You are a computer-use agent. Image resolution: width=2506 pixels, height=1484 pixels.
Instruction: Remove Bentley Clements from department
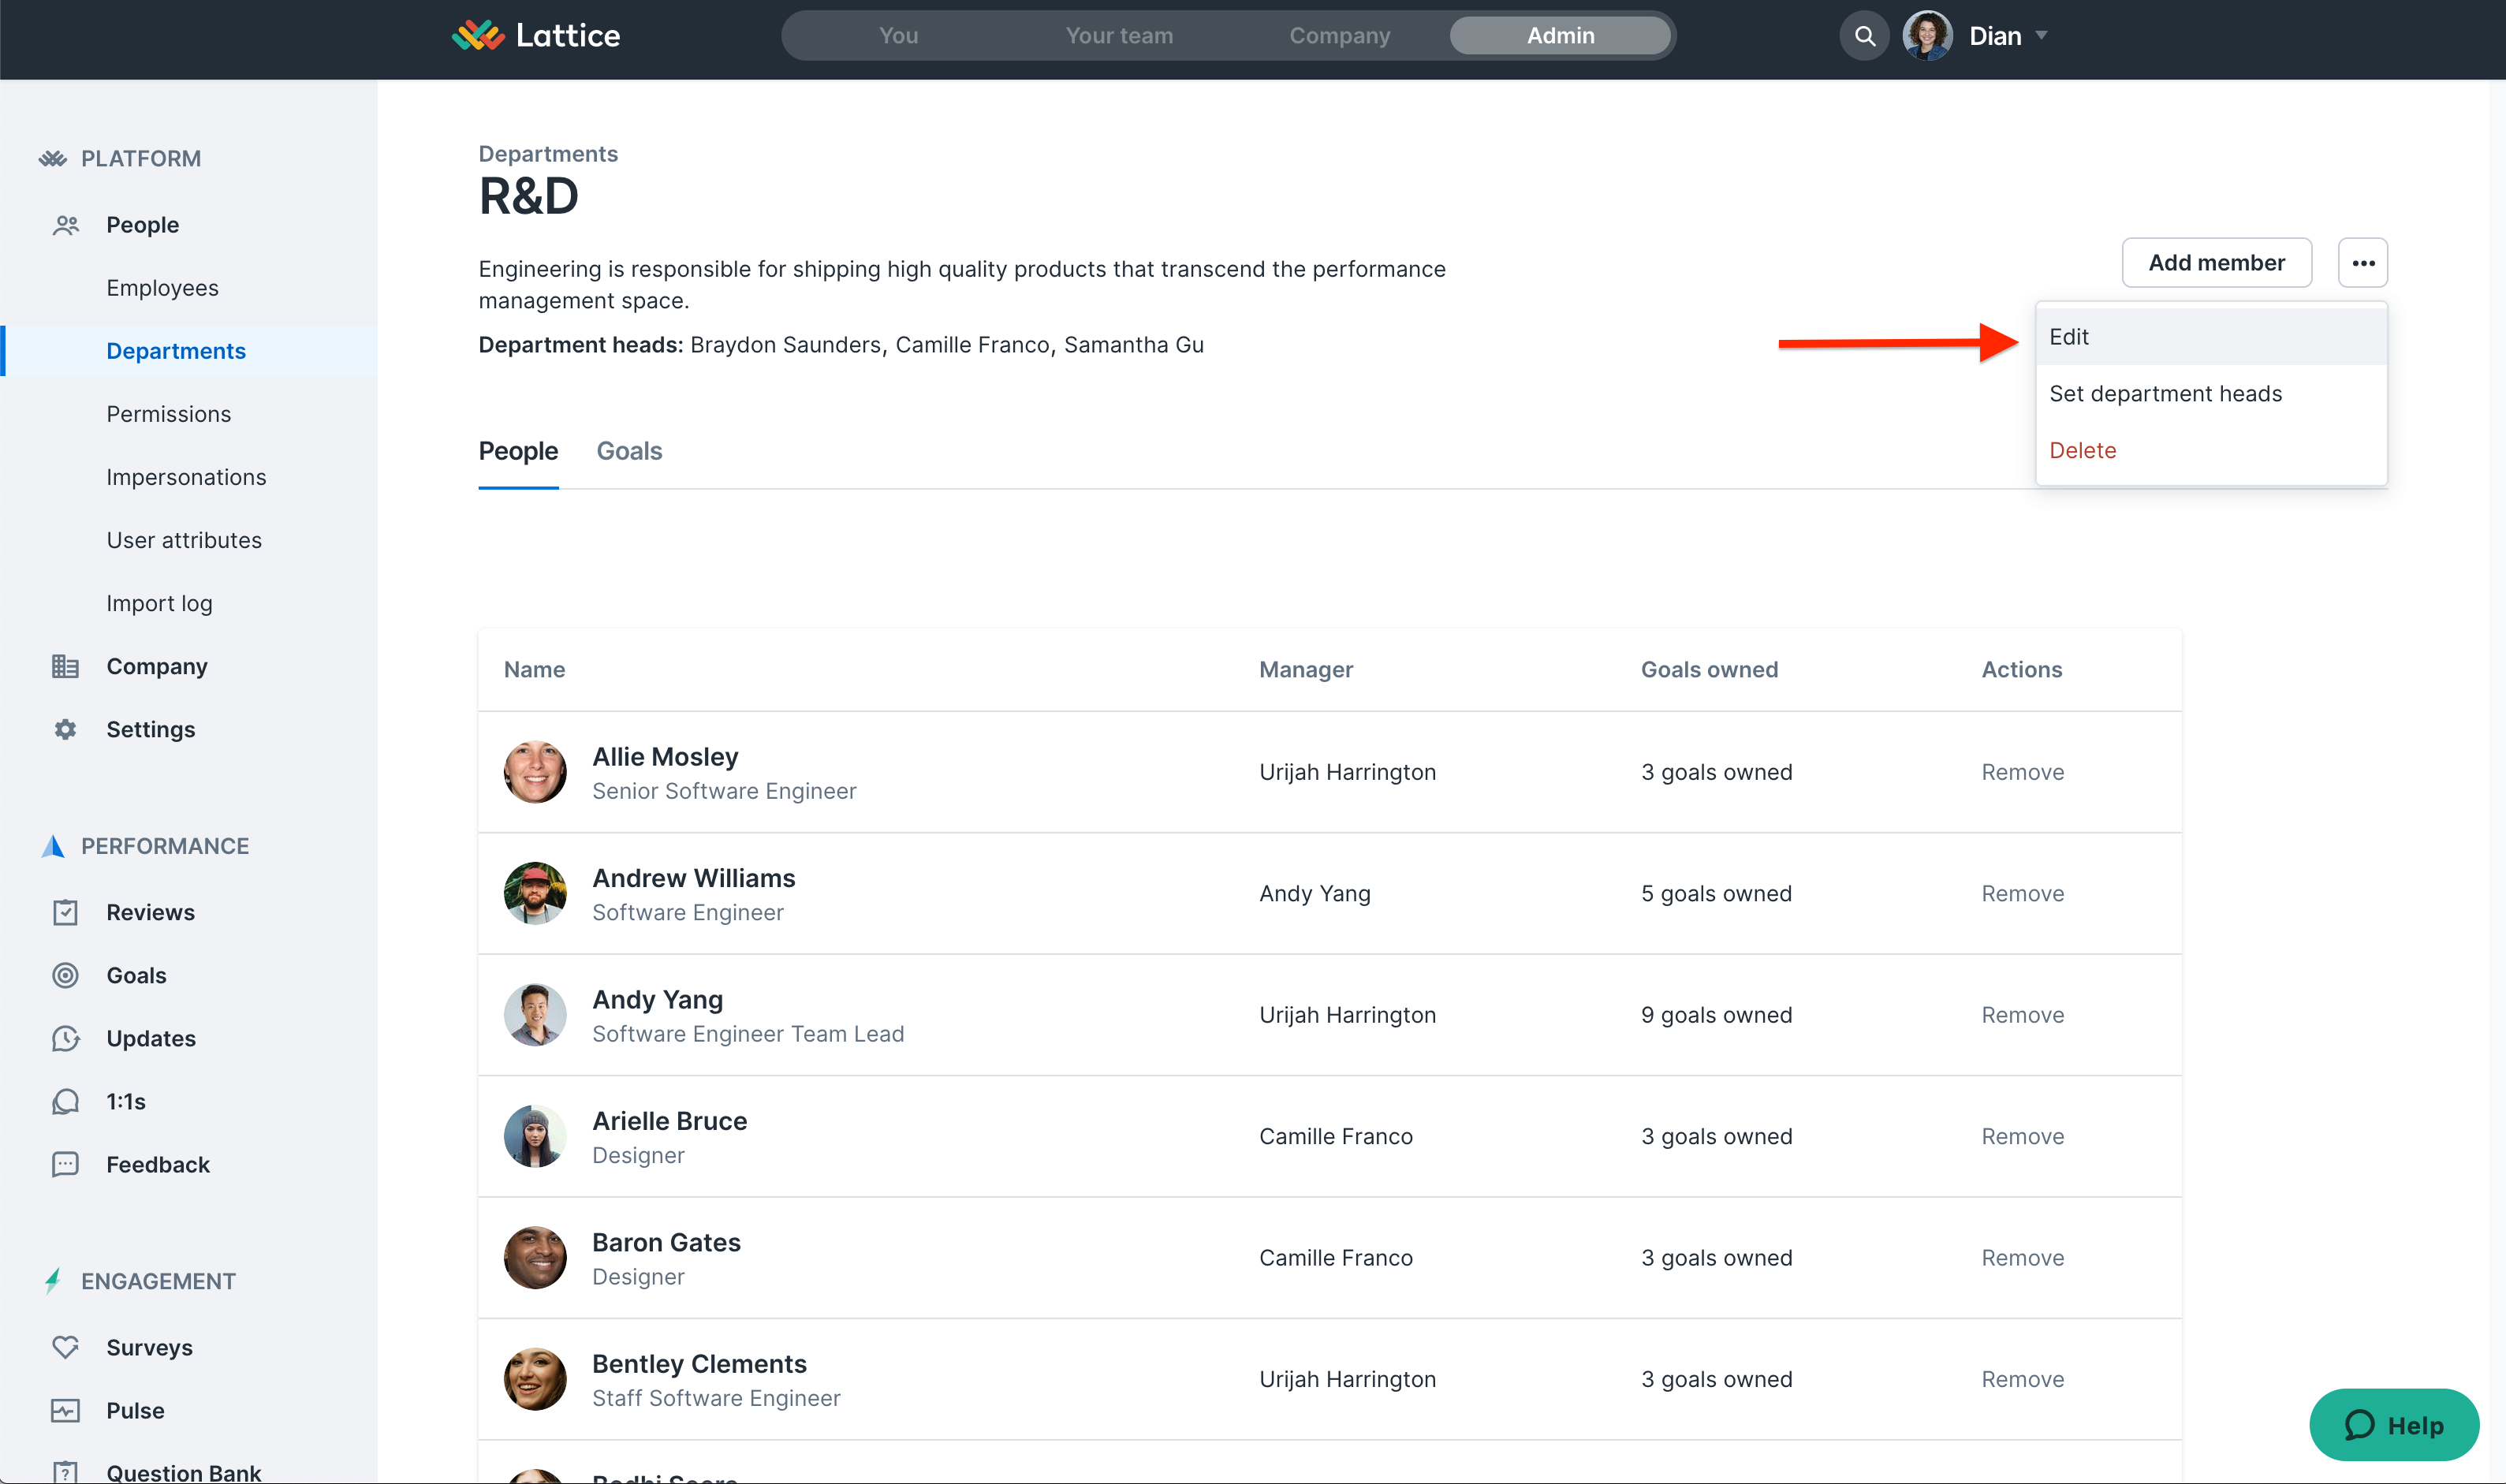[2023, 1380]
